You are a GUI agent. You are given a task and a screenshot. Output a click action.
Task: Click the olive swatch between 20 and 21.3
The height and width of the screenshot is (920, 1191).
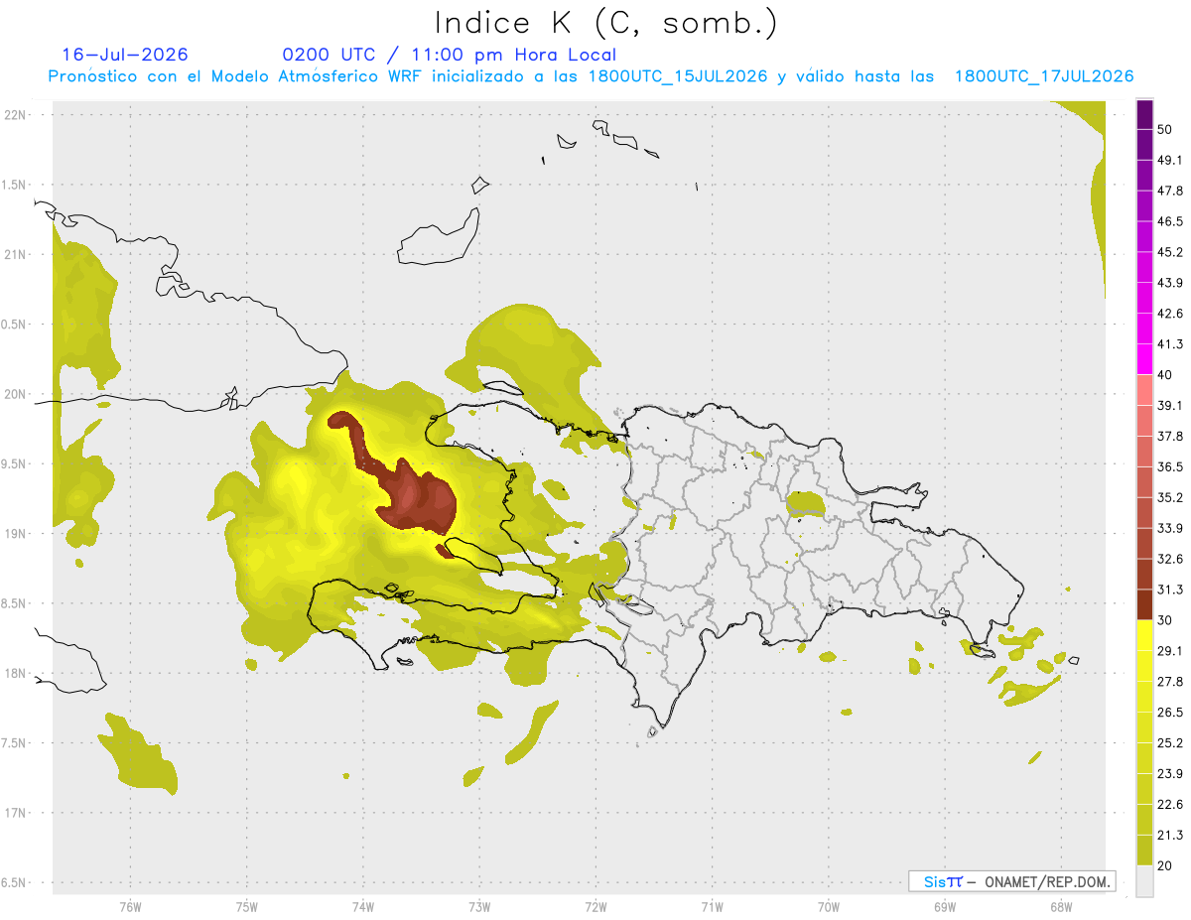(x=1144, y=850)
